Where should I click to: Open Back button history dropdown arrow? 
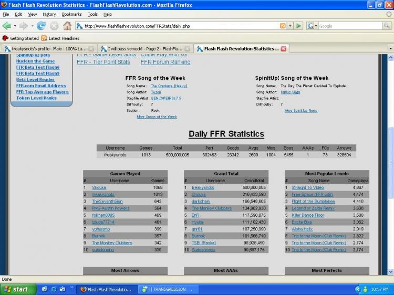(x=15, y=26)
